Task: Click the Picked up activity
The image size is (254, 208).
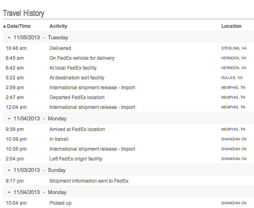Action: pyautogui.click(x=61, y=203)
